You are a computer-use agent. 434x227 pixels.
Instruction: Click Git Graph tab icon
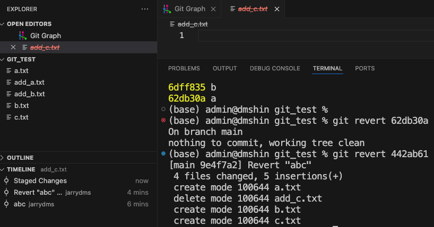coord(167,9)
